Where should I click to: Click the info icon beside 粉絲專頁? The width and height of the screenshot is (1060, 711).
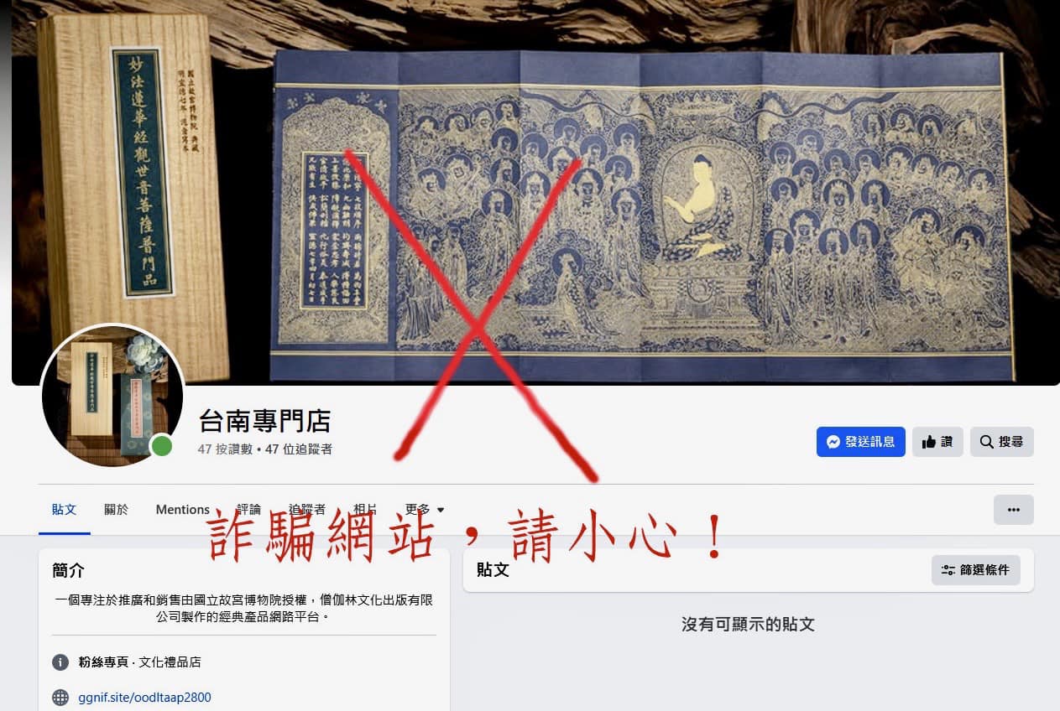60,662
